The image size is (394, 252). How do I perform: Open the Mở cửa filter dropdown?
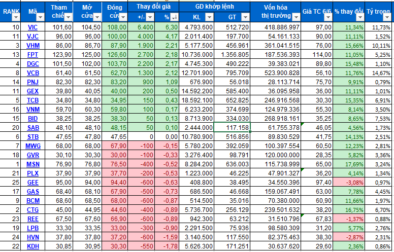pos(97,17)
